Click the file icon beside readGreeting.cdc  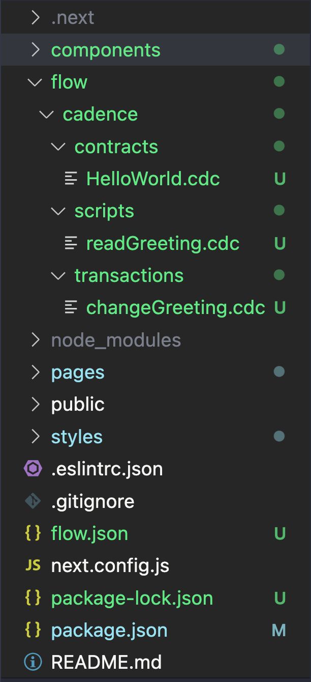click(71, 243)
